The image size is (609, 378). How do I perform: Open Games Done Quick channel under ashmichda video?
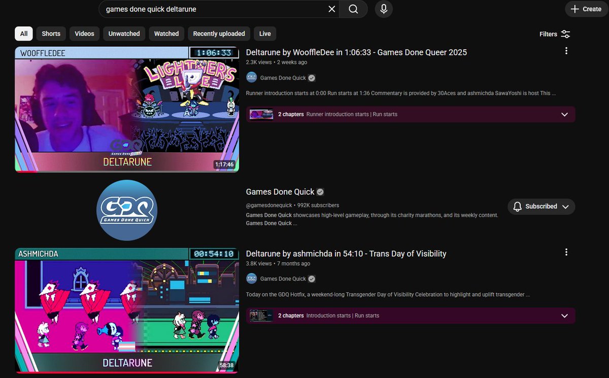(283, 279)
